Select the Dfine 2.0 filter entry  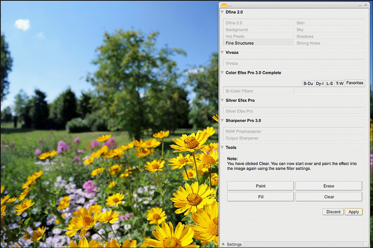258,23
